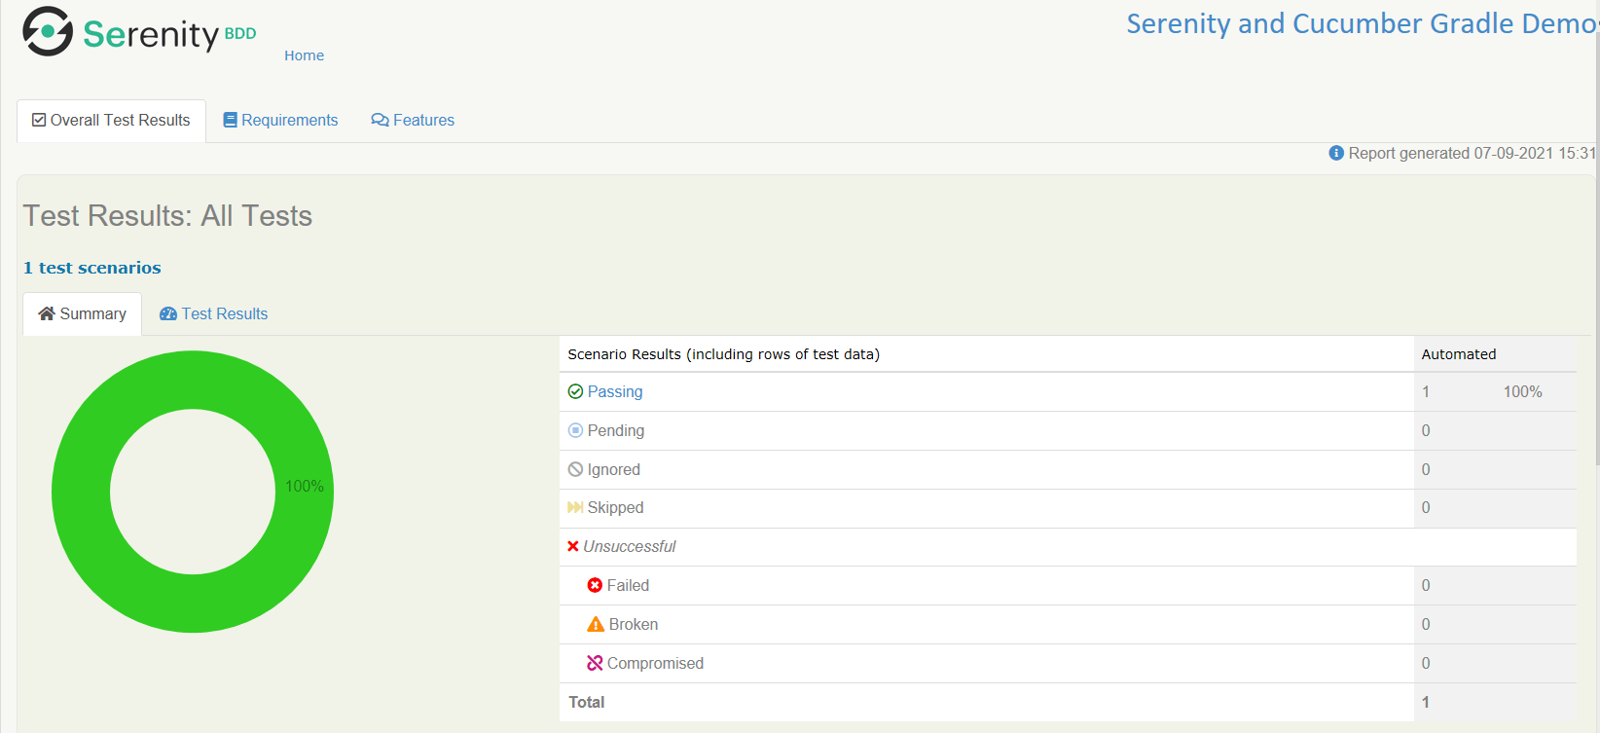Image resolution: width=1600 pixels, height=733 pixels.
Task: Open the Passing scenarios link
Action: pos(615,391)
